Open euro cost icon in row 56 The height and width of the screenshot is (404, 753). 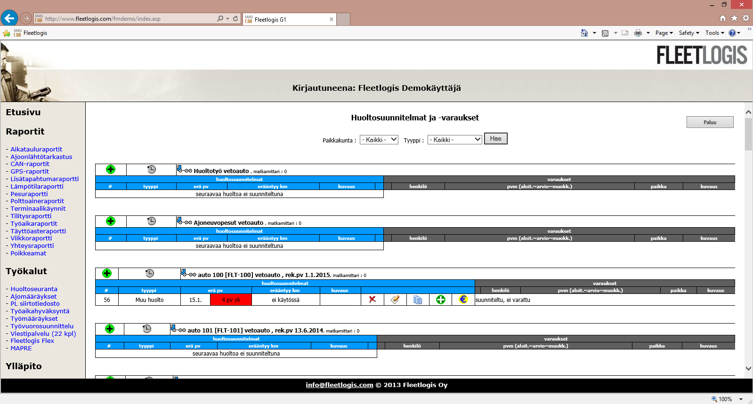(x=463, y=299)
